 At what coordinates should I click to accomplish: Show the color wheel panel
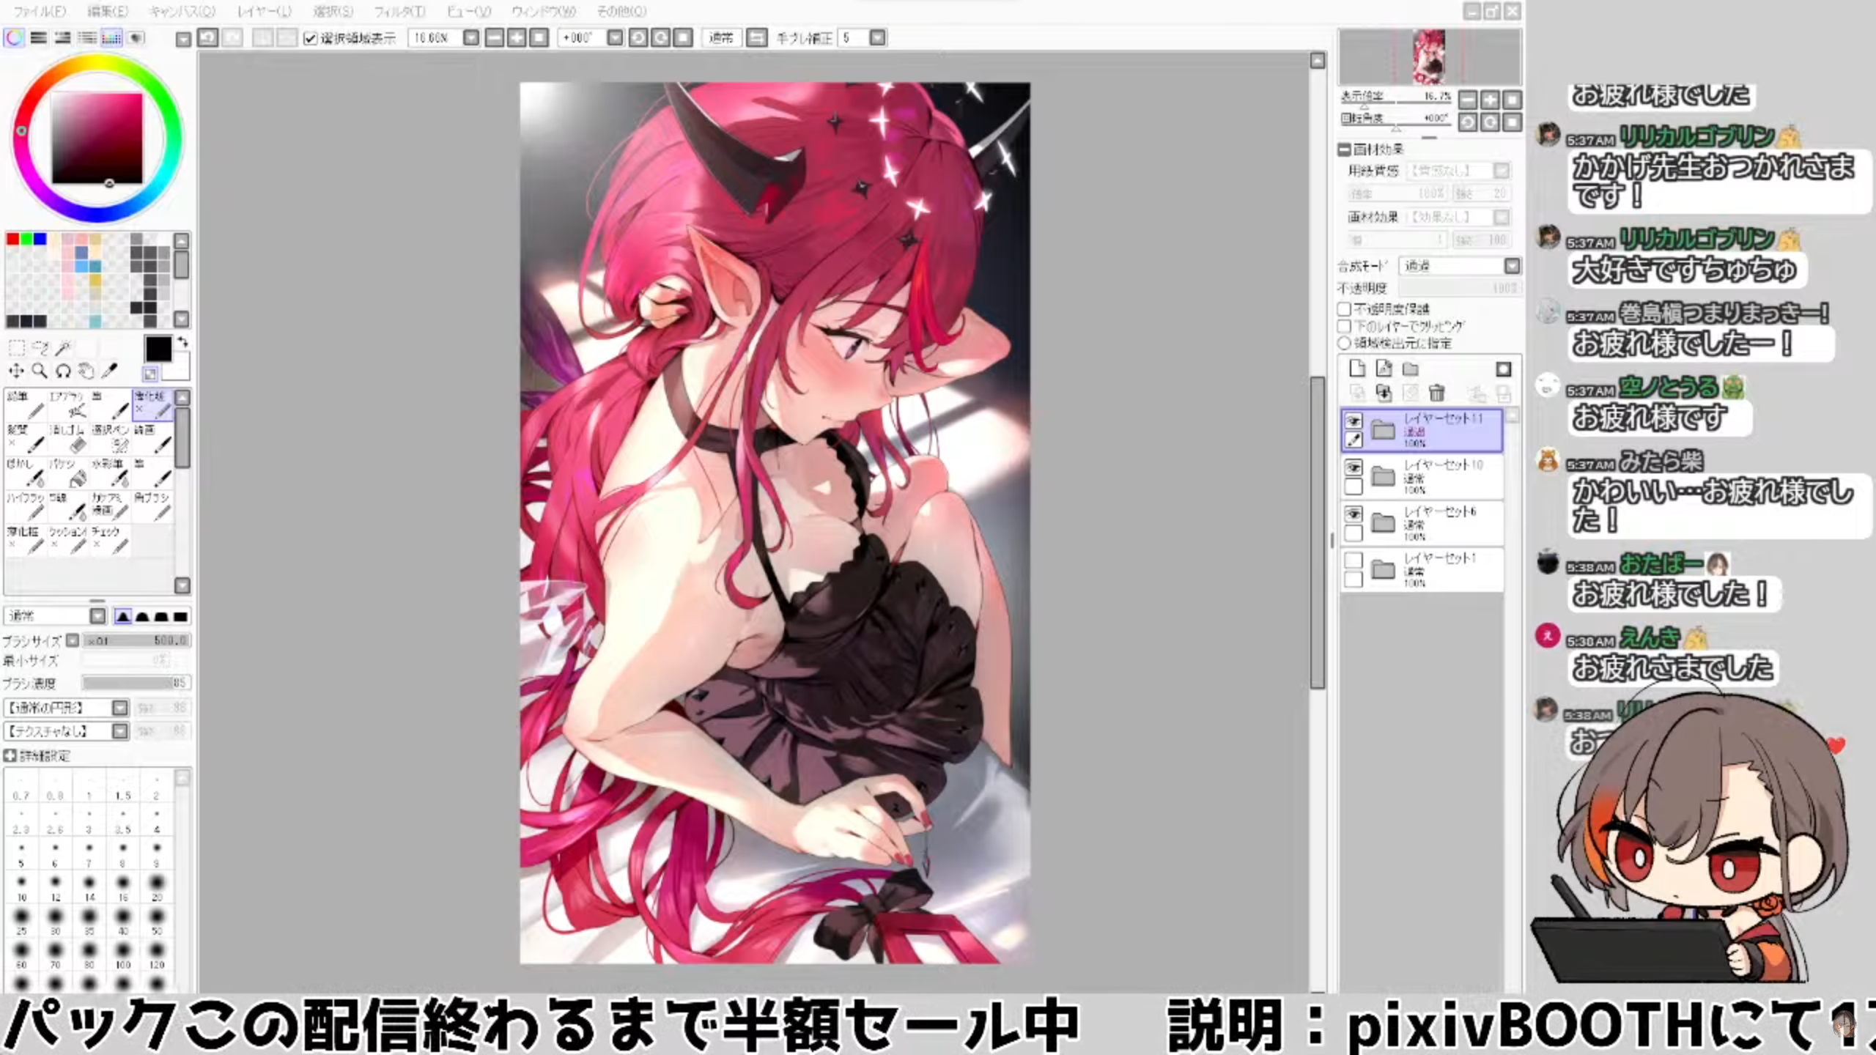(14, 37)
